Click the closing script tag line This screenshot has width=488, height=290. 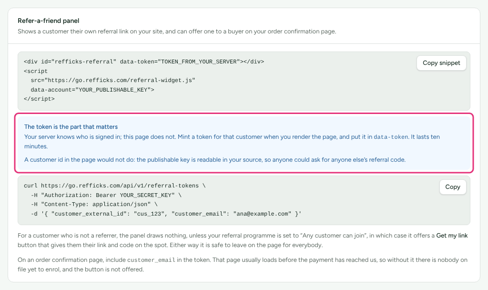(39, 99)
